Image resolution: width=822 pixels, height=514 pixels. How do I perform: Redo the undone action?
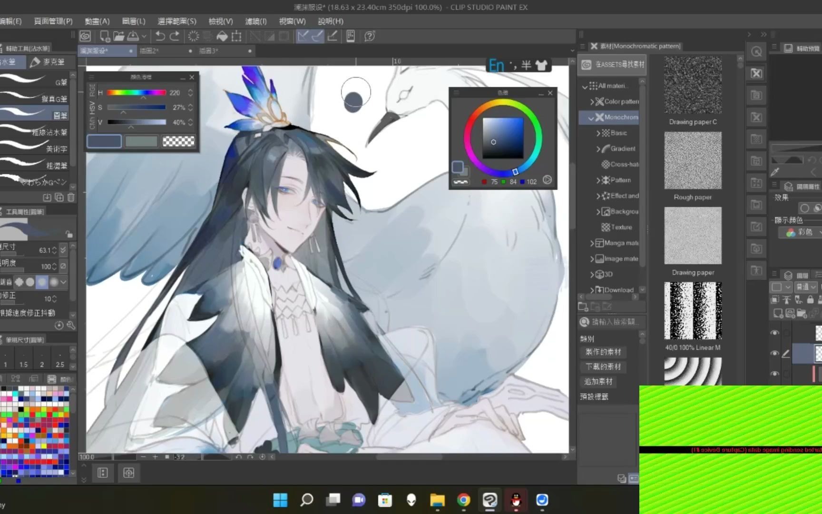pos(175,36)
